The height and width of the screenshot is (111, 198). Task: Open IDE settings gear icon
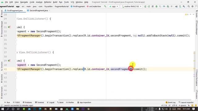click(x=192, y=6)
